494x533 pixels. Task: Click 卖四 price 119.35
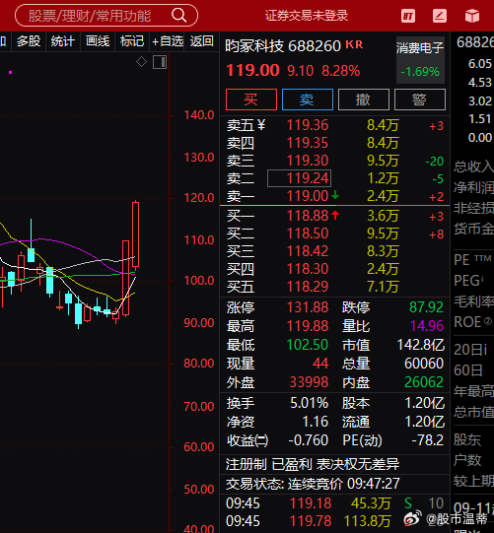(x=308, y=143)
